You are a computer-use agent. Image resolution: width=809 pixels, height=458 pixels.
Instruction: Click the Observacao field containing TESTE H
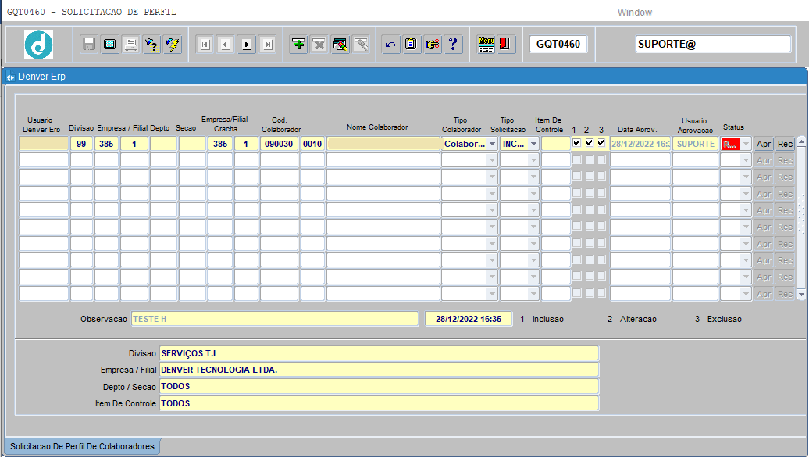click(274, 319)
